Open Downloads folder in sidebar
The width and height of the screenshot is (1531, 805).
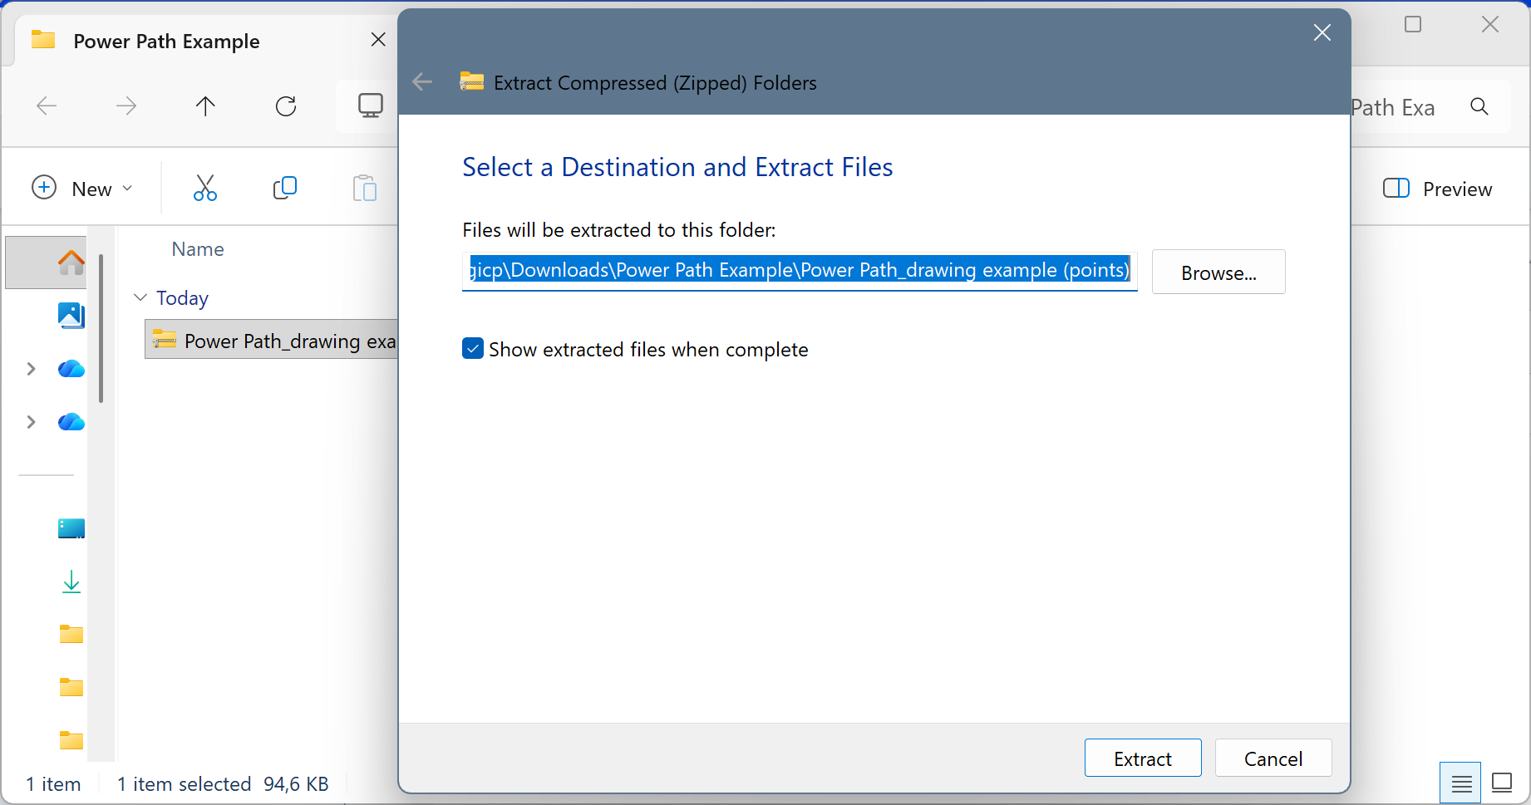[x=71, y=582]
